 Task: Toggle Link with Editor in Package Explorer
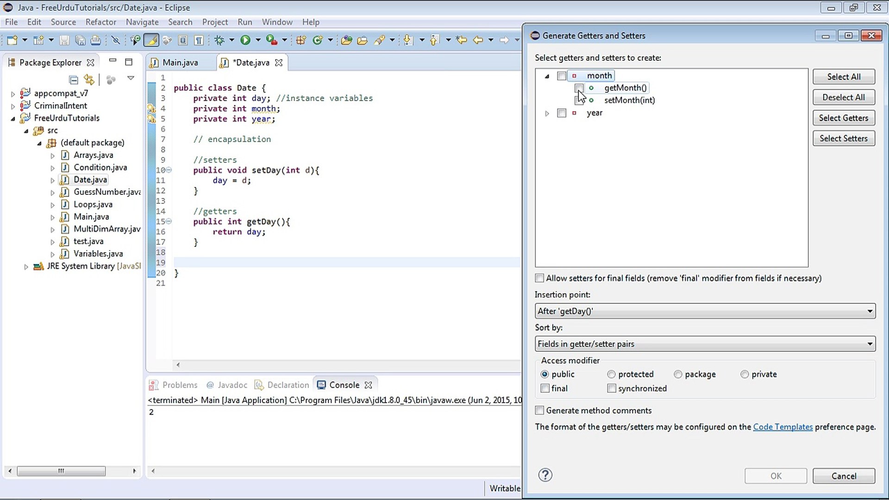coord(89,80)
